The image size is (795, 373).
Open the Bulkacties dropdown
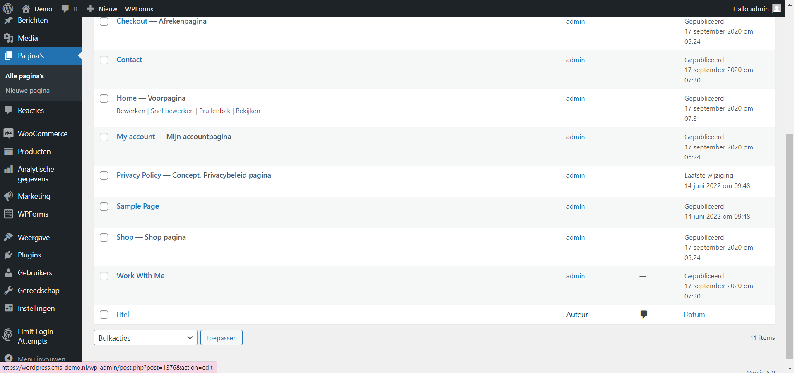[145, 338]
